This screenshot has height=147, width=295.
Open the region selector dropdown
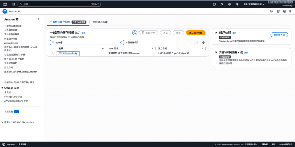[x=254, y=4]
